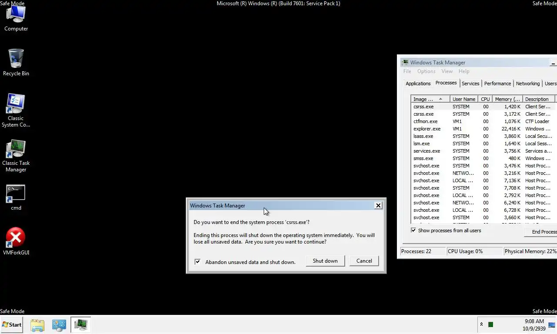This screenshot has width=557, height=334.
Task: Click the Physical Memory: 22% status entry
Action: coord(530,251)
